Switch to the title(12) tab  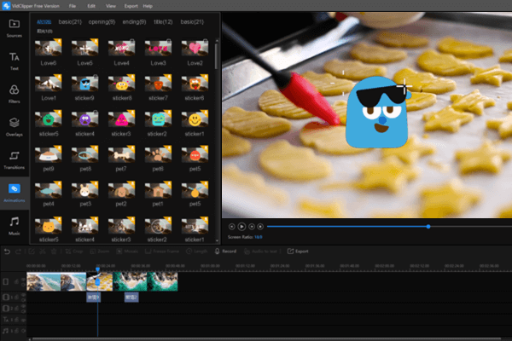pyautogui.click(x=163, y=22)
